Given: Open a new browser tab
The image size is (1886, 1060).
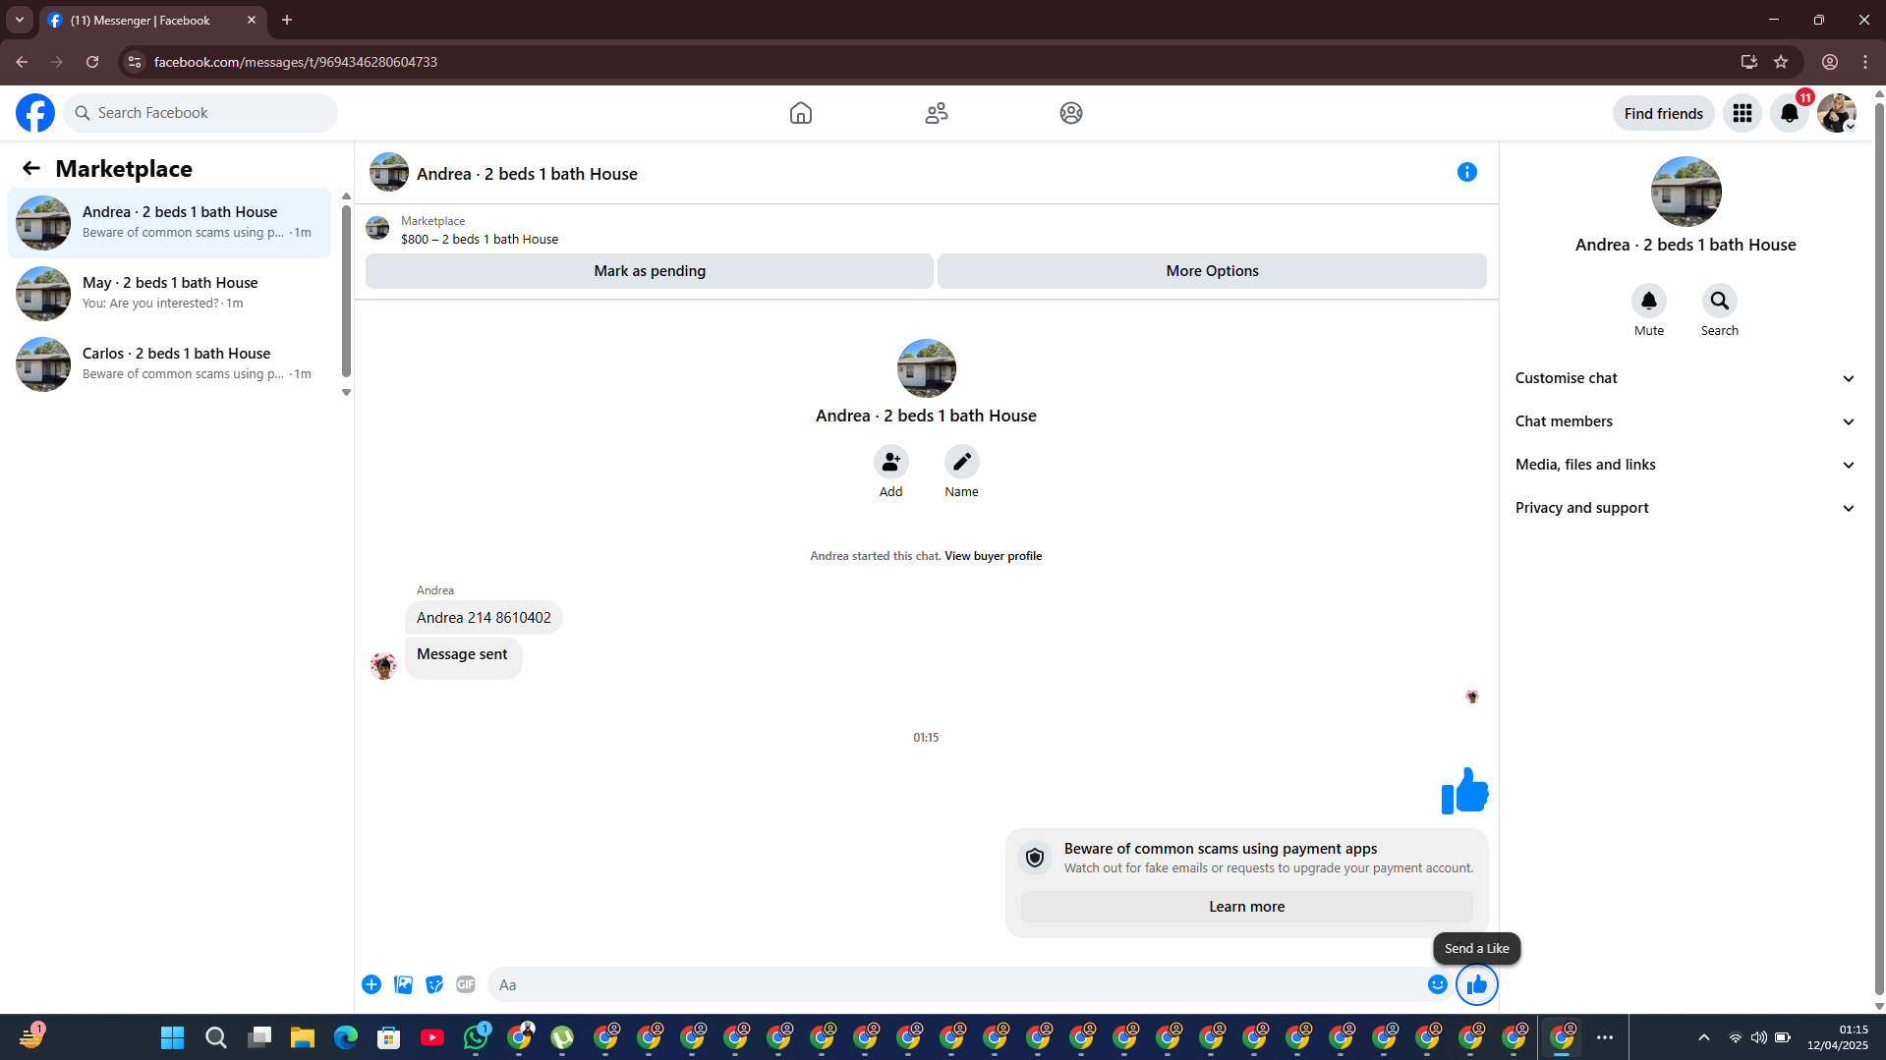Looking at the screenshot, I should 287,20.
